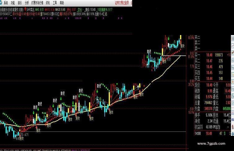
Task: Click the 涨跌 0.95 value
Action: [210, 91]
